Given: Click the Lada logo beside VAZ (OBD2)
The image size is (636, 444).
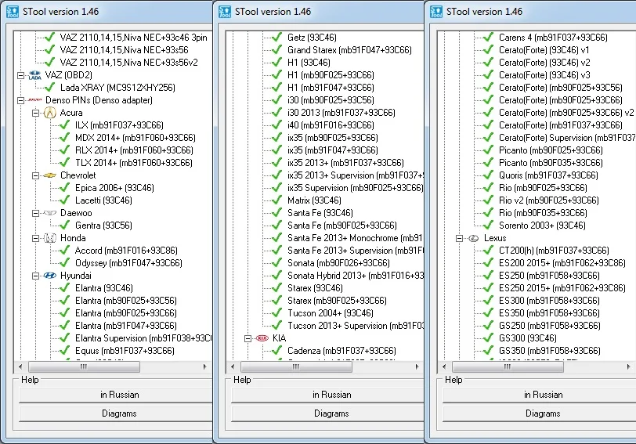Looking at the screenshot, I should click(35, 75).
